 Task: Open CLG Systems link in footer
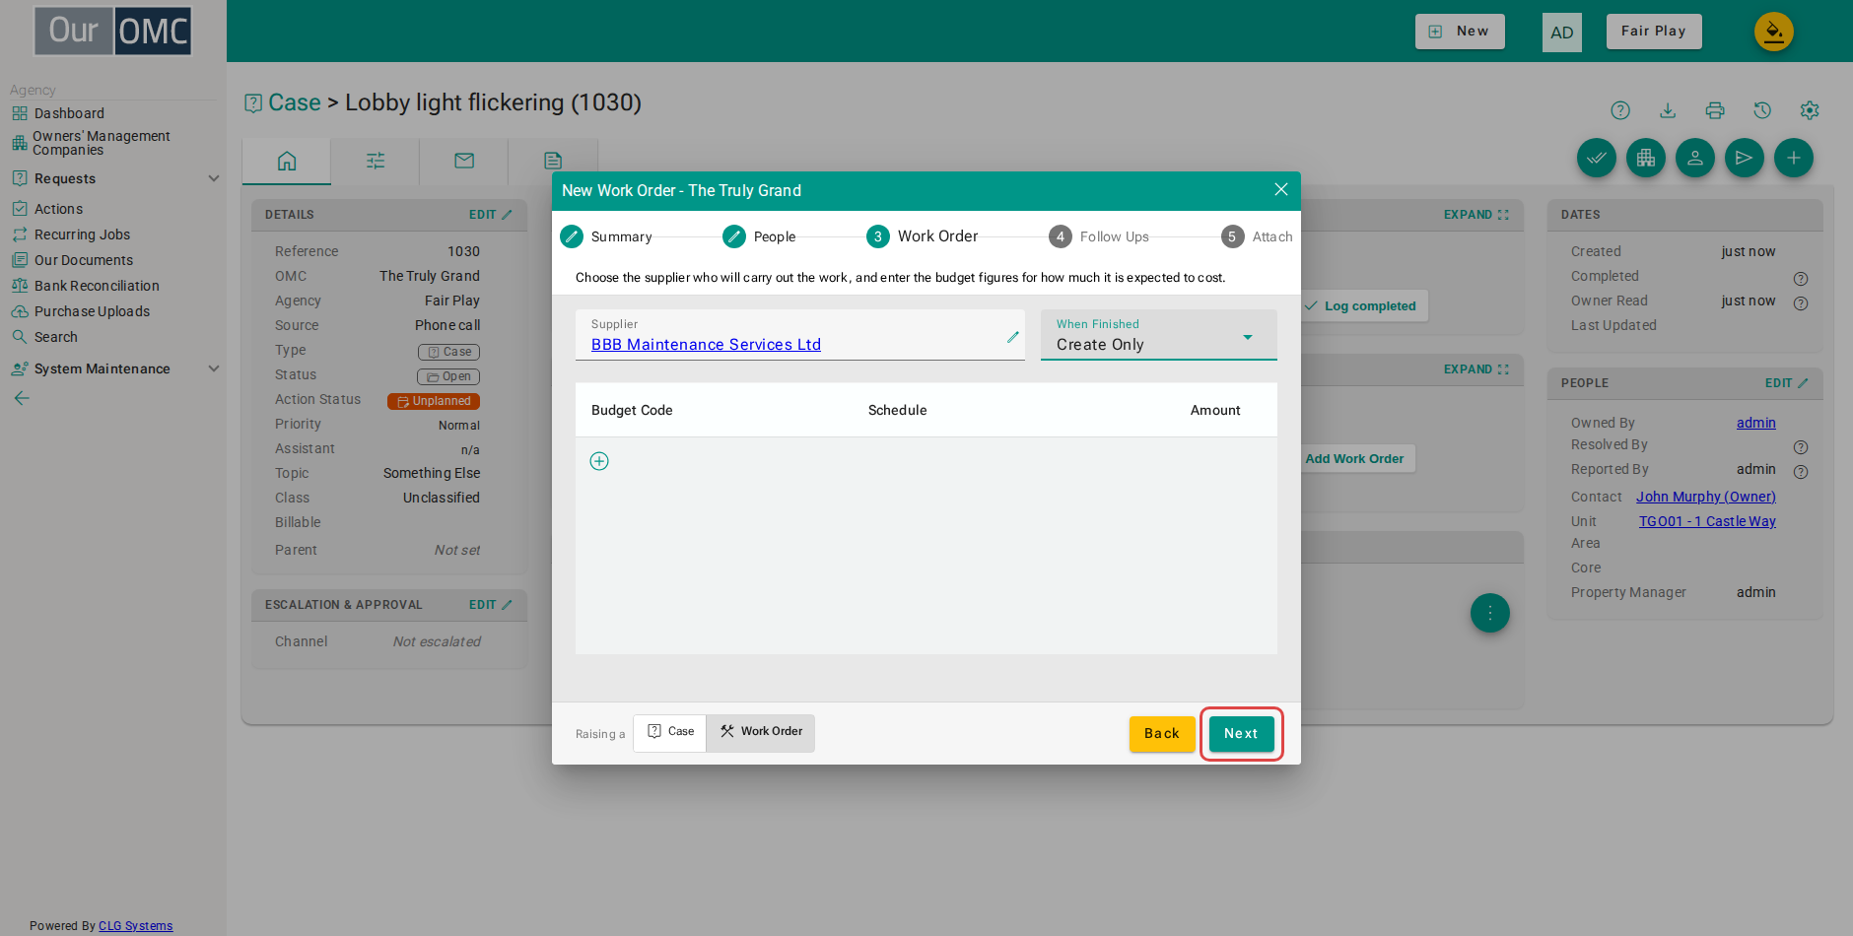(135, 926)
